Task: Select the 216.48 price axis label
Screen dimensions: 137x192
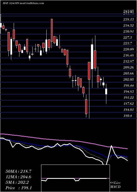Action: tap(129, 55)
